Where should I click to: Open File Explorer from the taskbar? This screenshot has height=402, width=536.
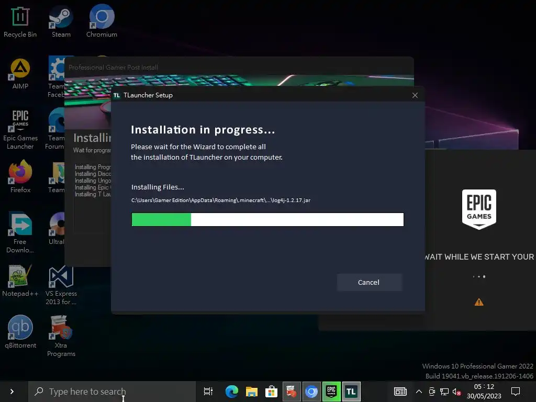251,392
